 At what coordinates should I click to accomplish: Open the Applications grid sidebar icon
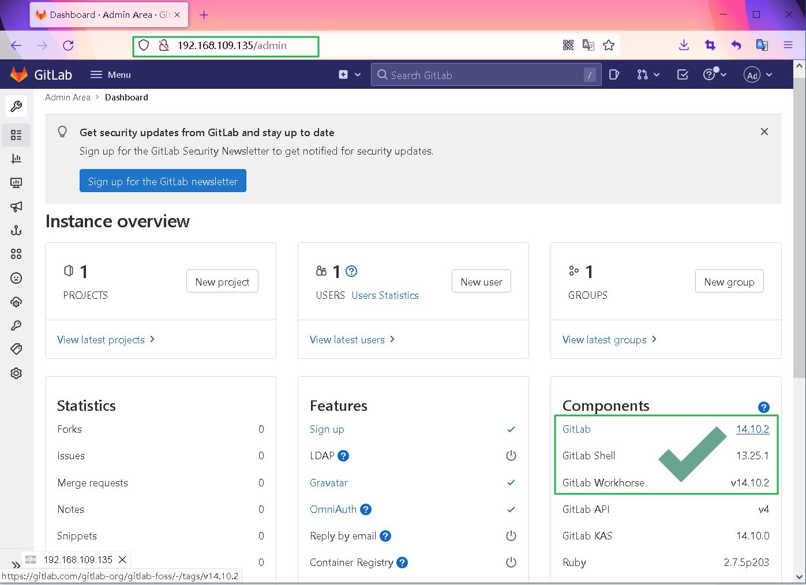tap(16, 254)
